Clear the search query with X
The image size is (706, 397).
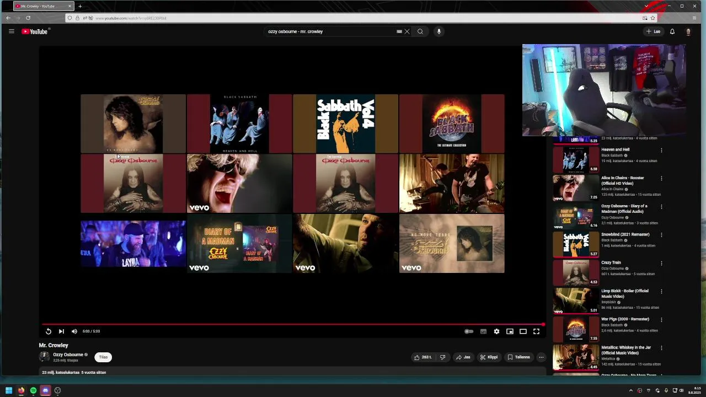(x=407, y=31)
